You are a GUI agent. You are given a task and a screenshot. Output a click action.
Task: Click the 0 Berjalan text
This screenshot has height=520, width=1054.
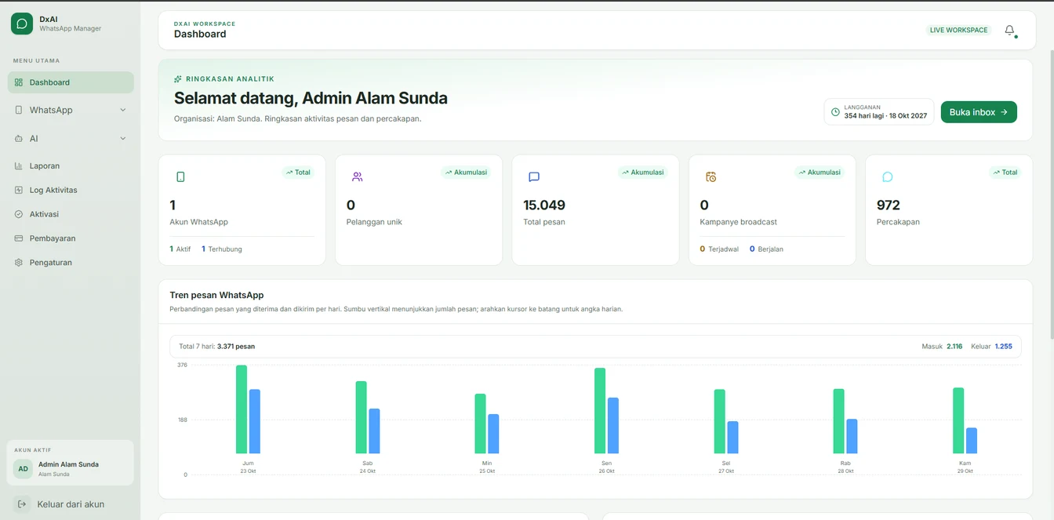click(766, 249)
